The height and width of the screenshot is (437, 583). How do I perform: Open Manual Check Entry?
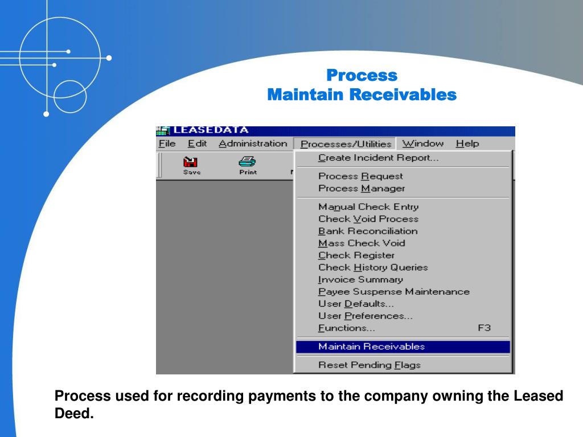coord(403,207)
